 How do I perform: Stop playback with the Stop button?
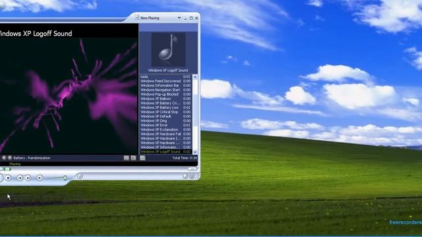[8, 178]
